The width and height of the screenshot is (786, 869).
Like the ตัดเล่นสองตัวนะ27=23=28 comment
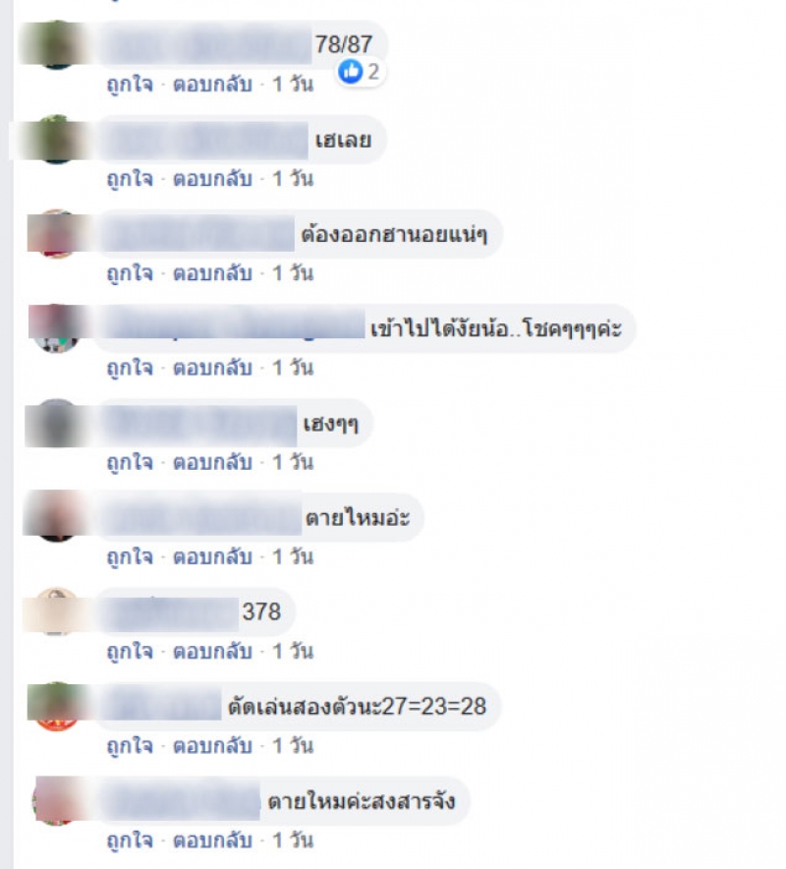130,746
